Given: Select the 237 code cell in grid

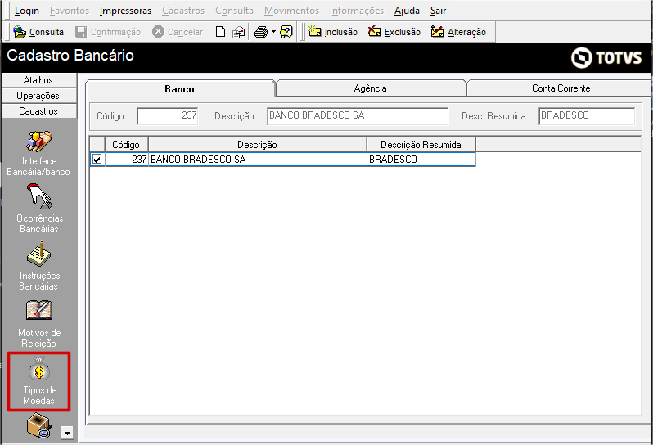Looking at the screenshot, I should pos(126,160).
